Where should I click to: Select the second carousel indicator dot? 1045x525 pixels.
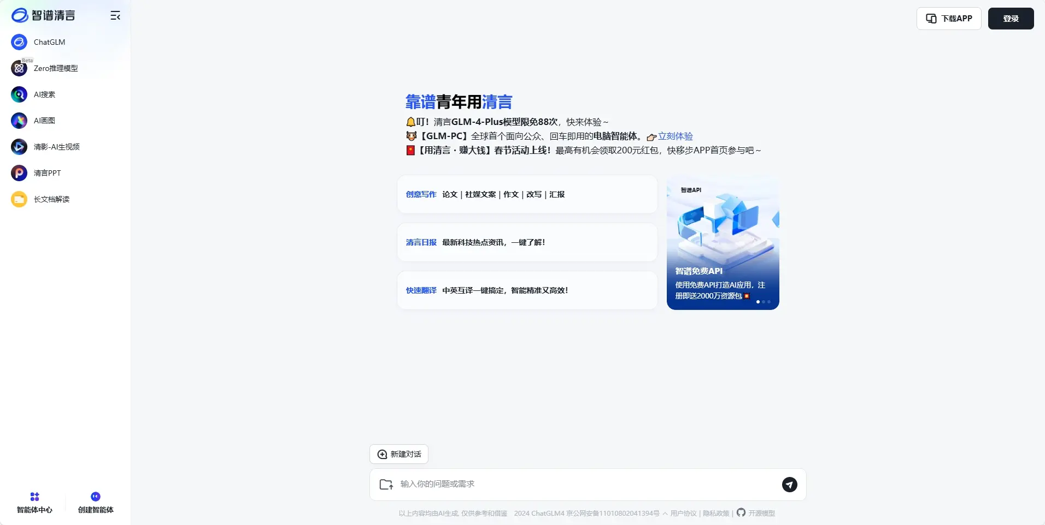[762, 302]
